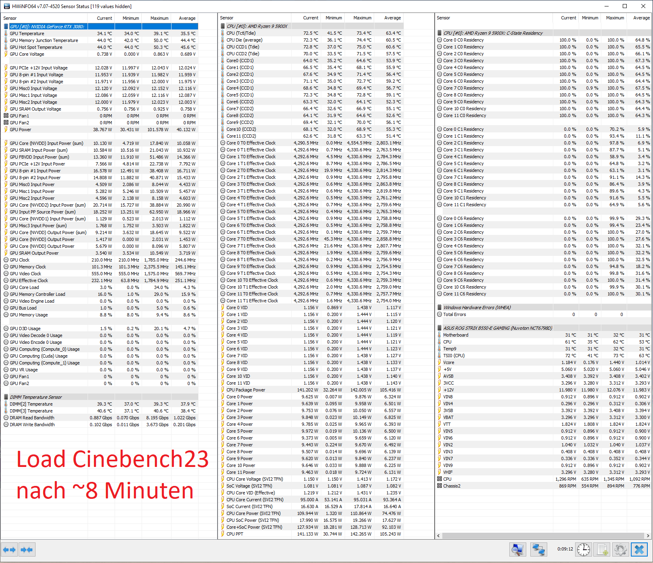Select Core+SoC Power (SVI2 TFN) row
This screenshot has width=653, height=563.
(312, 527)
